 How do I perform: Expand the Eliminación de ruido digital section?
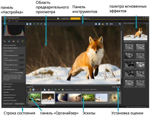click(x=14, y=100)
